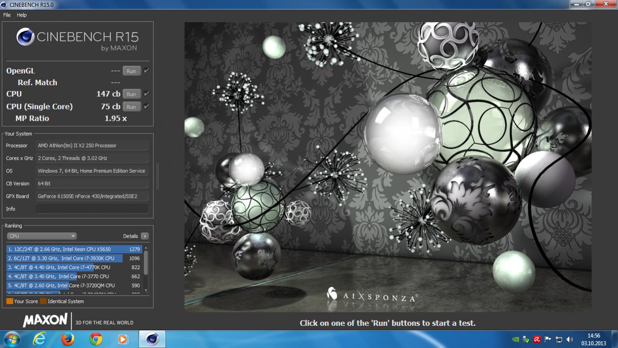Run the OpenGL benchmark test
The width and height of the screenshot is (618, 348).
pyautogui.click(x=131, y=71)
